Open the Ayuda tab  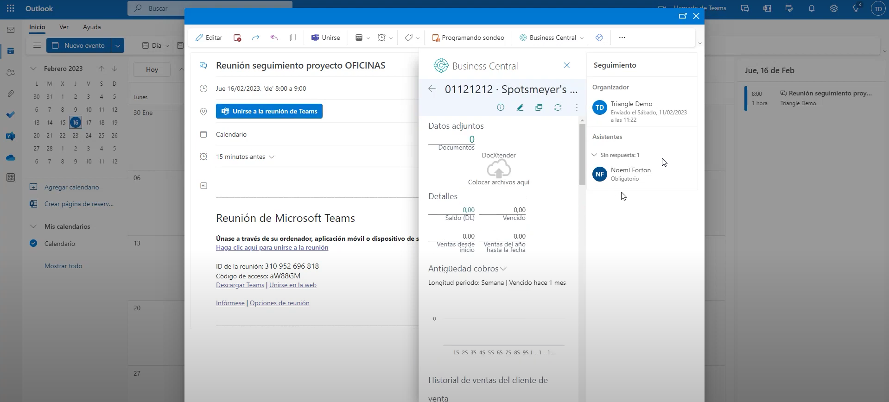pos(92,27)
